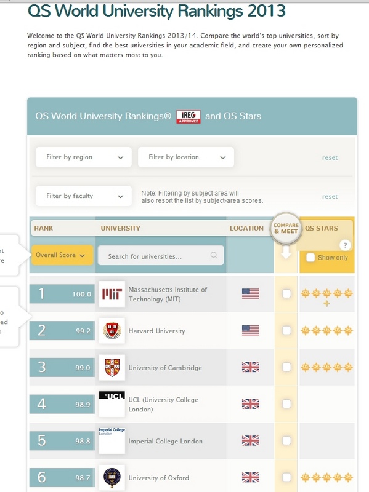Click the IREG Approved badge

tap(189, 117)
